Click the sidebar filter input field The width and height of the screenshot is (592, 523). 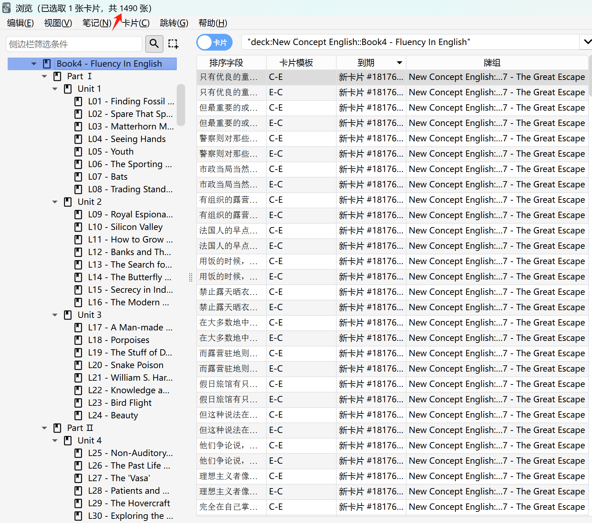(x=74, y=44)
